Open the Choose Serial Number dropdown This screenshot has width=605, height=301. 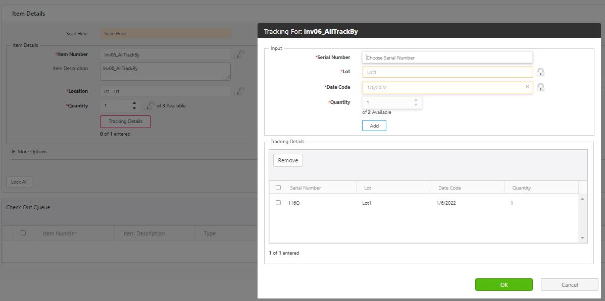pos(447,57)
